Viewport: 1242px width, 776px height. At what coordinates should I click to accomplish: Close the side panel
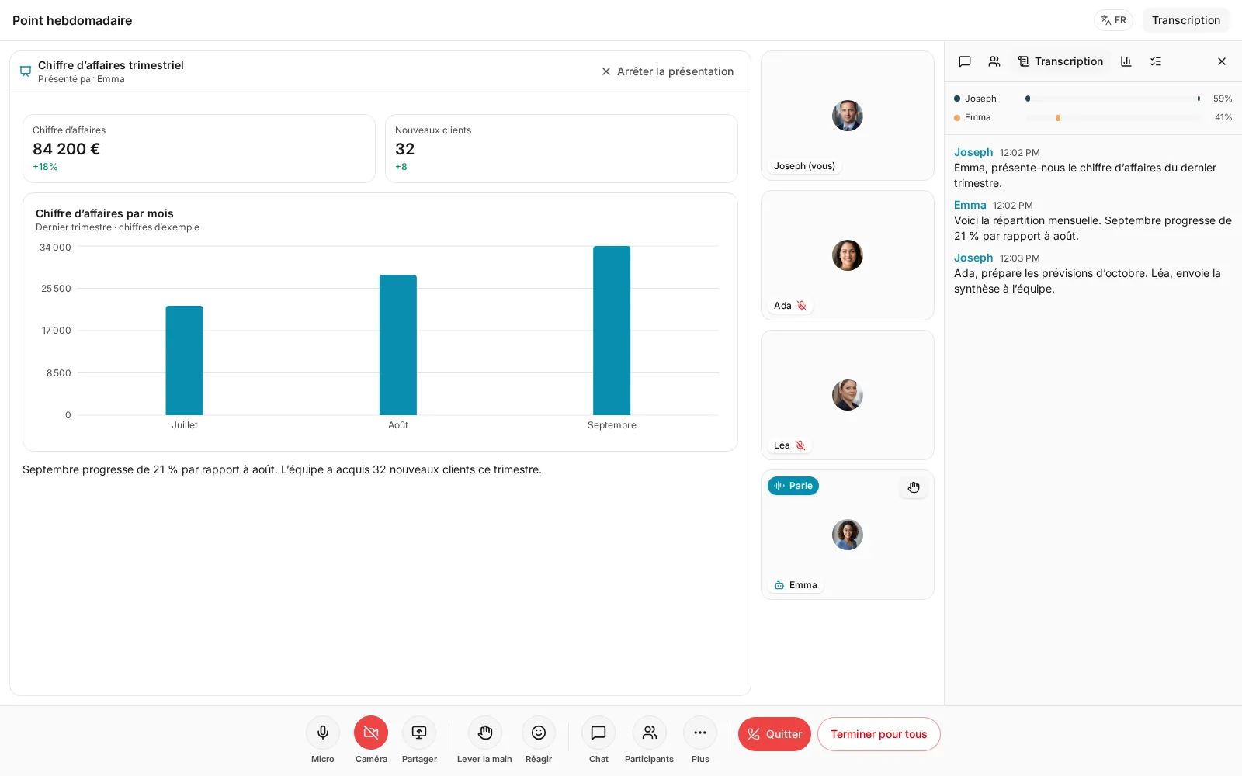1222,61
